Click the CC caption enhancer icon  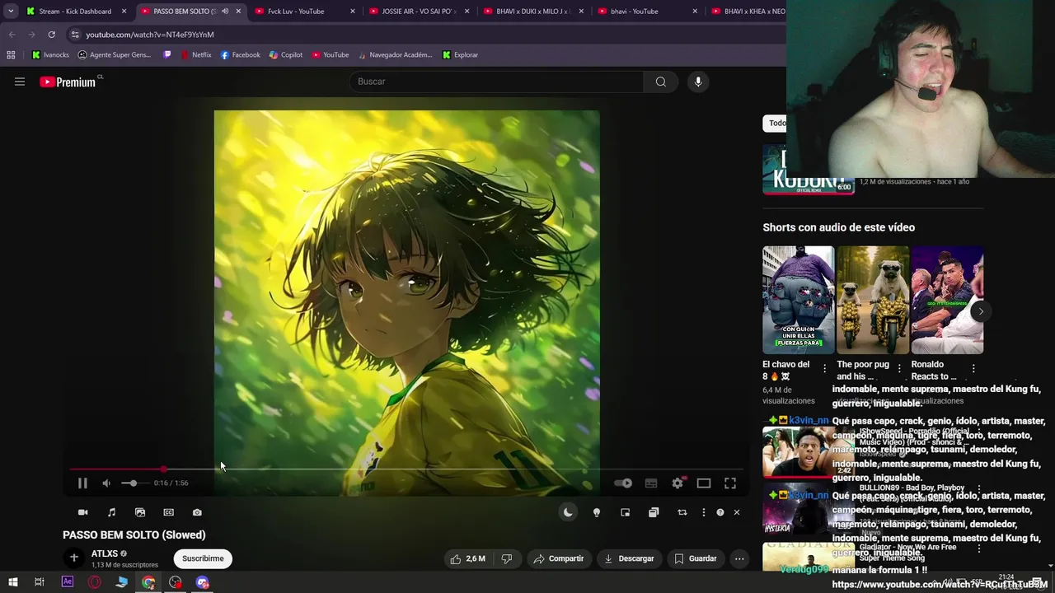(169, 512)
